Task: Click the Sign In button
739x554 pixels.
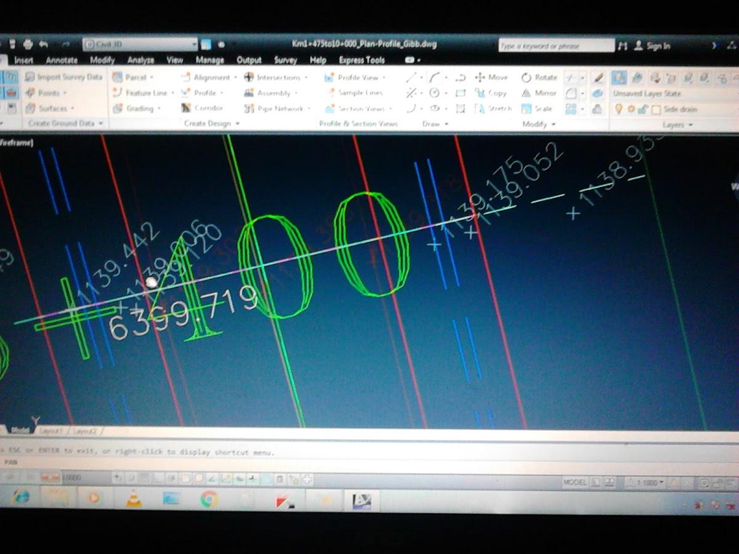Action: pyautogui.click(x=653, y=46)
